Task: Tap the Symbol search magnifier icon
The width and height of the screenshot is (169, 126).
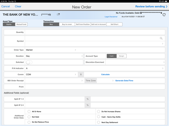Action: pos(161,38)
